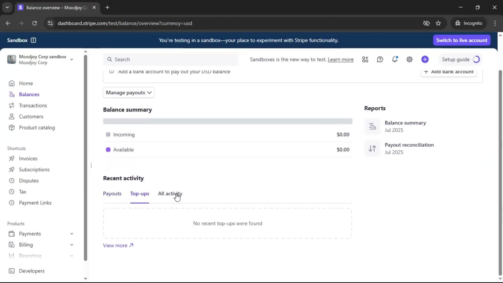
Task: Switch to the Payouts tab
Action: pos(112,194)
